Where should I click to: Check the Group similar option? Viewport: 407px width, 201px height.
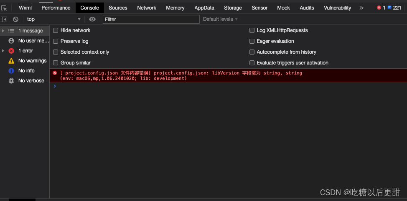point(56,63)
